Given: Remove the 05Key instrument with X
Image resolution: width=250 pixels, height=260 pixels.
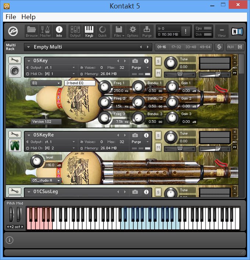Looking at the screenshot, I should click(x=235, y=57).
